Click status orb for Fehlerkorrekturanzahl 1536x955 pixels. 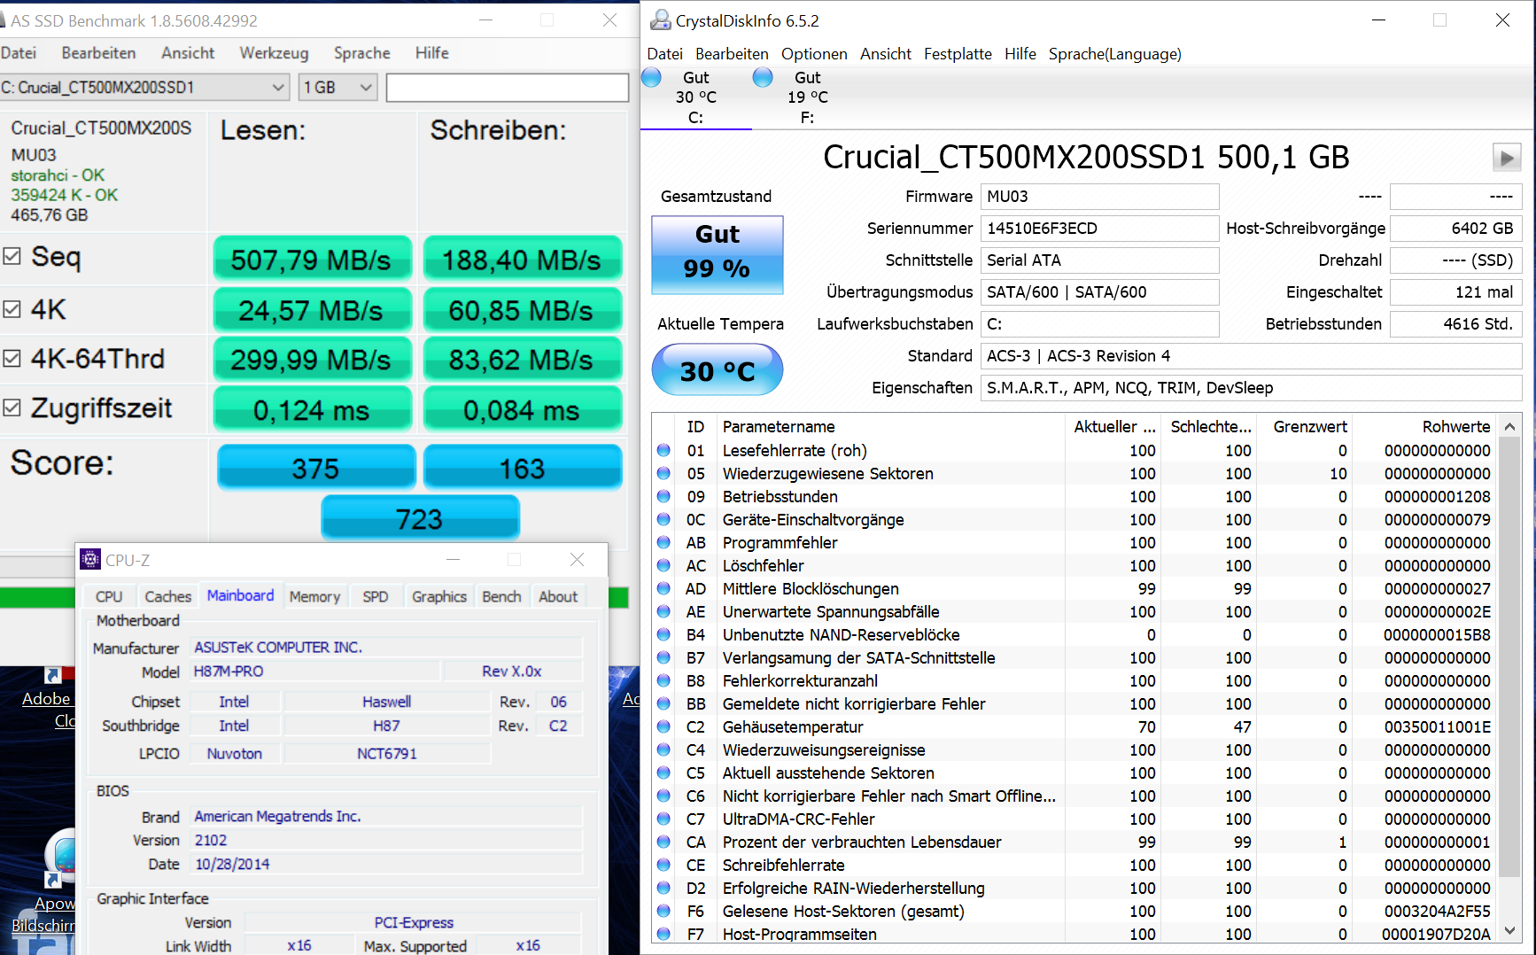663,680
